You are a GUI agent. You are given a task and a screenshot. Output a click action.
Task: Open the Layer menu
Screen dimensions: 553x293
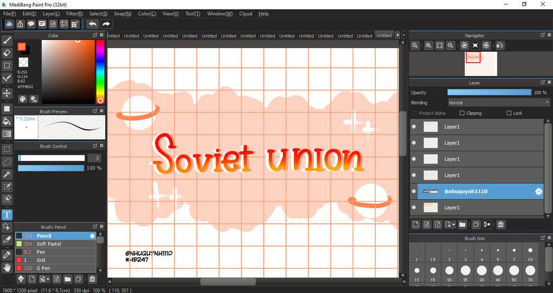51,13
